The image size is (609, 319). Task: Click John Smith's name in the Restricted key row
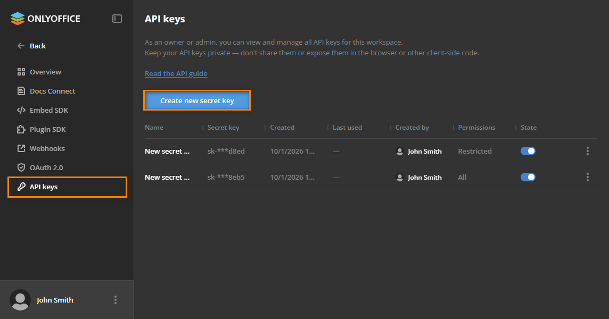point(424,152)
